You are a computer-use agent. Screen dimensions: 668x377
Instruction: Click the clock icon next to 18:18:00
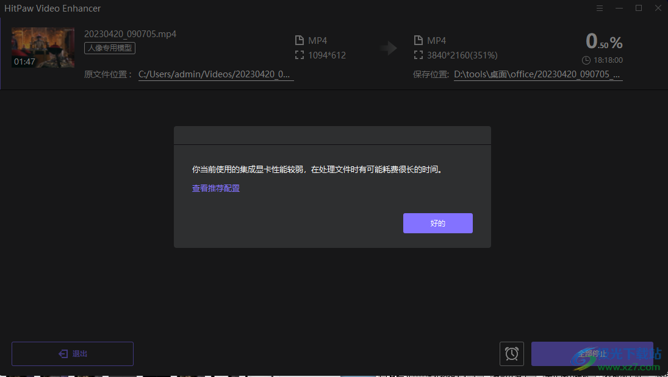[x=586, y=60]
